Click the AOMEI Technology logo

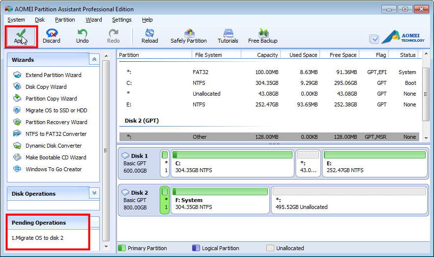403,37
